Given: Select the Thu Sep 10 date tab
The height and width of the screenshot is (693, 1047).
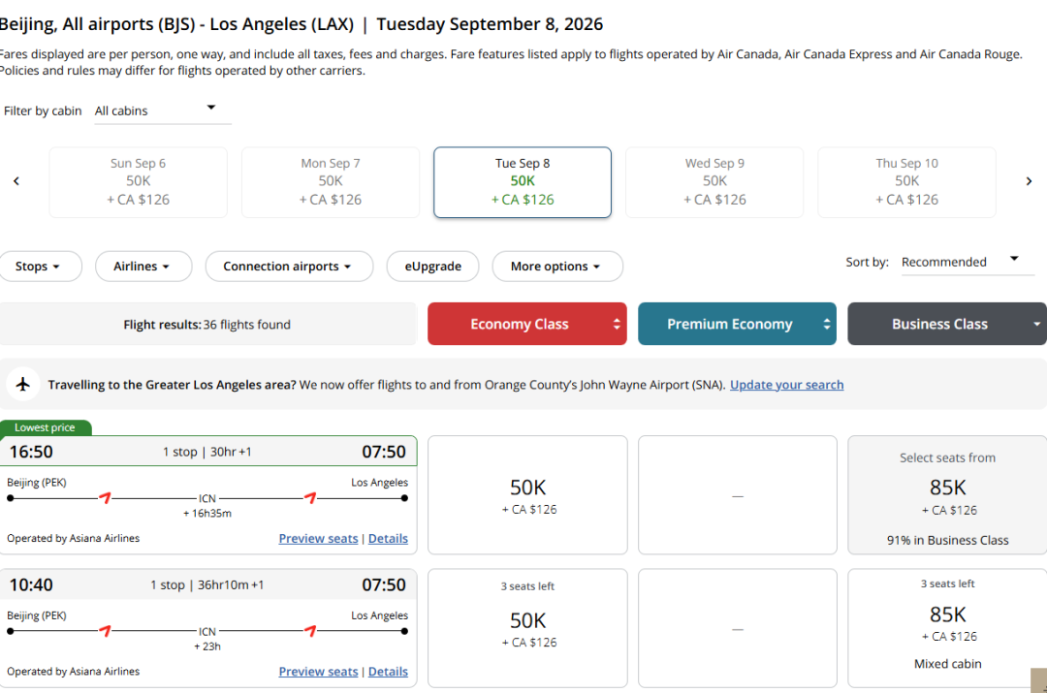Looking at the screenshot, I should tap(906, 182).
